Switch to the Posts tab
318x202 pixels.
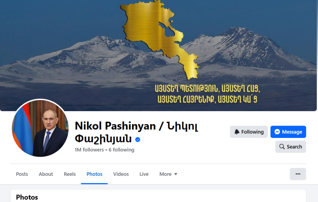pyautogui.click(x=22, y=174)
